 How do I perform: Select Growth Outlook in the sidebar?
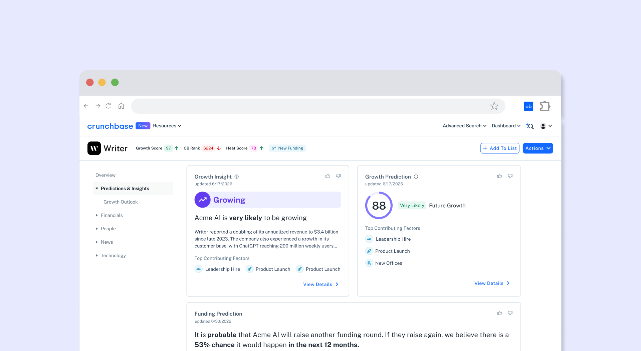[x=121, y=202]
